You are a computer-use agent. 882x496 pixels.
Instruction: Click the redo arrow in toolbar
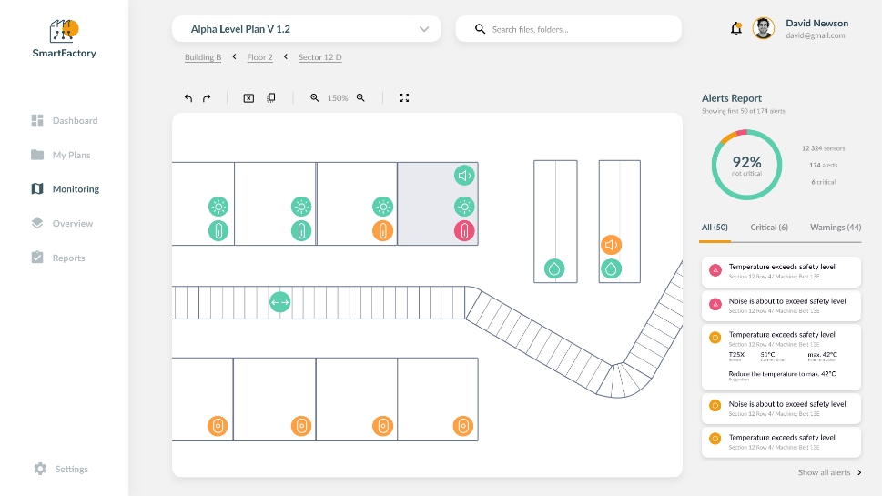coord(207,98)
